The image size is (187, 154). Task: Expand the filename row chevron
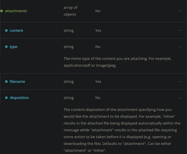coord(180,82)
